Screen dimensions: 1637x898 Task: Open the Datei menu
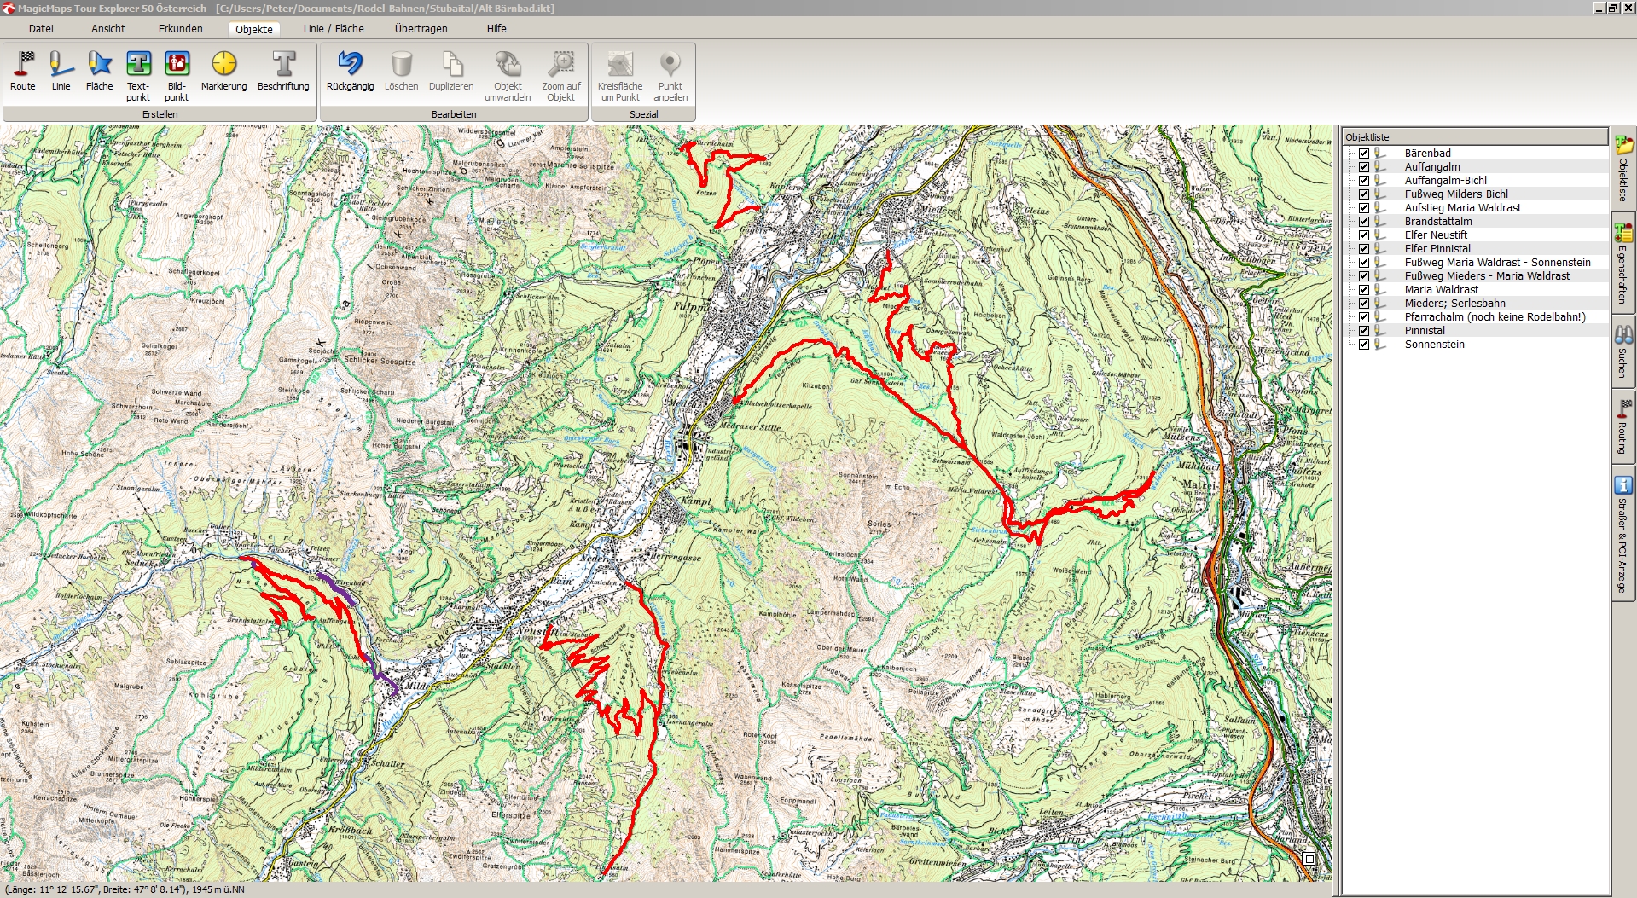coord(41,28)
